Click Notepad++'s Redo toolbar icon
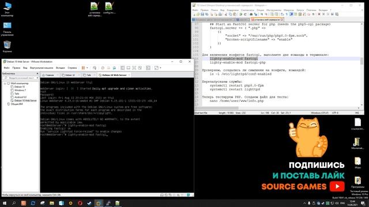 (x=245, y=14)
